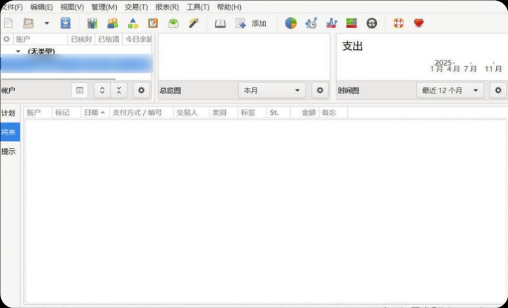This screenshot has height=308, width=508.
Task: Open the 帐户 panel gear settings
Action: 141,91
